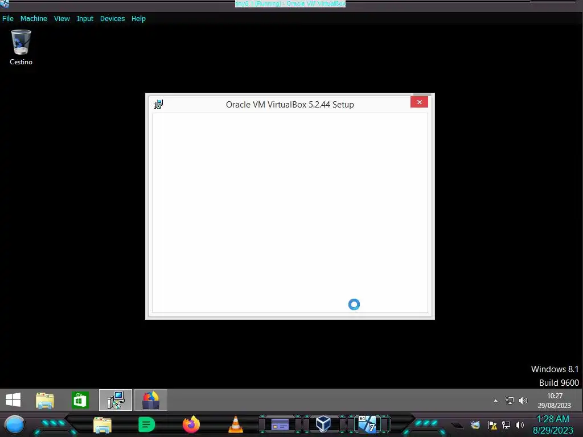This screenshot has height=437, width=583.
Task: Select the VirtualBox installer taskbar button
Action: pyautogui.click(x=116, y=400)
